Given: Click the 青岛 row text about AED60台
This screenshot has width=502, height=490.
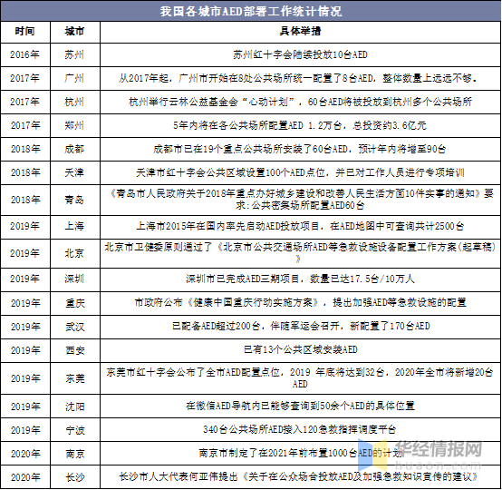Looking at the screenshot, I should coord(301,200).
